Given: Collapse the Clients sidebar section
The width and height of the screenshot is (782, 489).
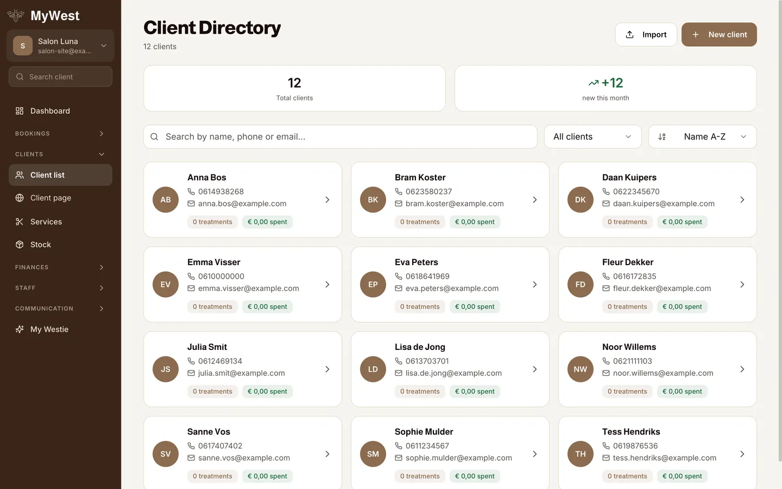Looking at the screenshot, I should (60, 154).
